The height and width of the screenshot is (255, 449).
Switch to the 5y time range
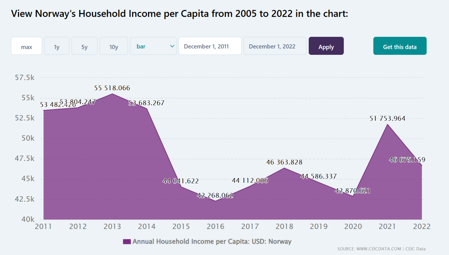click(85, 46)
